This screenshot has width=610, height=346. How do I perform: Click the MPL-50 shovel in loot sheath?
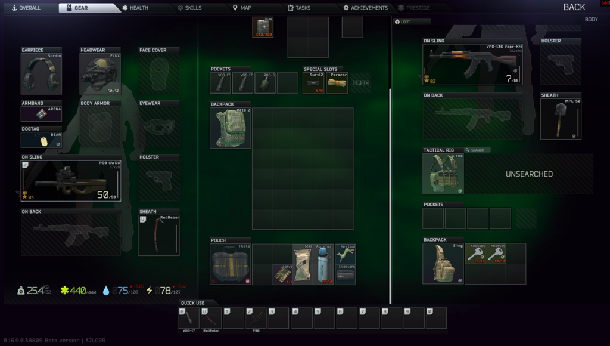pyautogui.click(x=561, y=119)
